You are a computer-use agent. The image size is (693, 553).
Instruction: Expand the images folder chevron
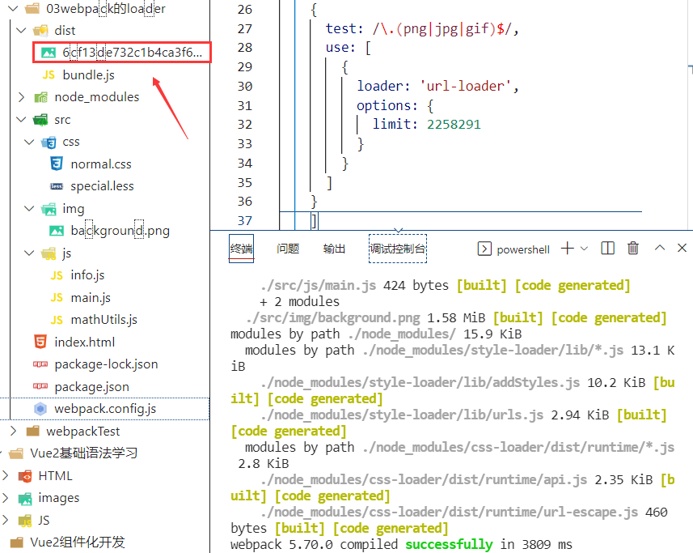coord(6,498)
